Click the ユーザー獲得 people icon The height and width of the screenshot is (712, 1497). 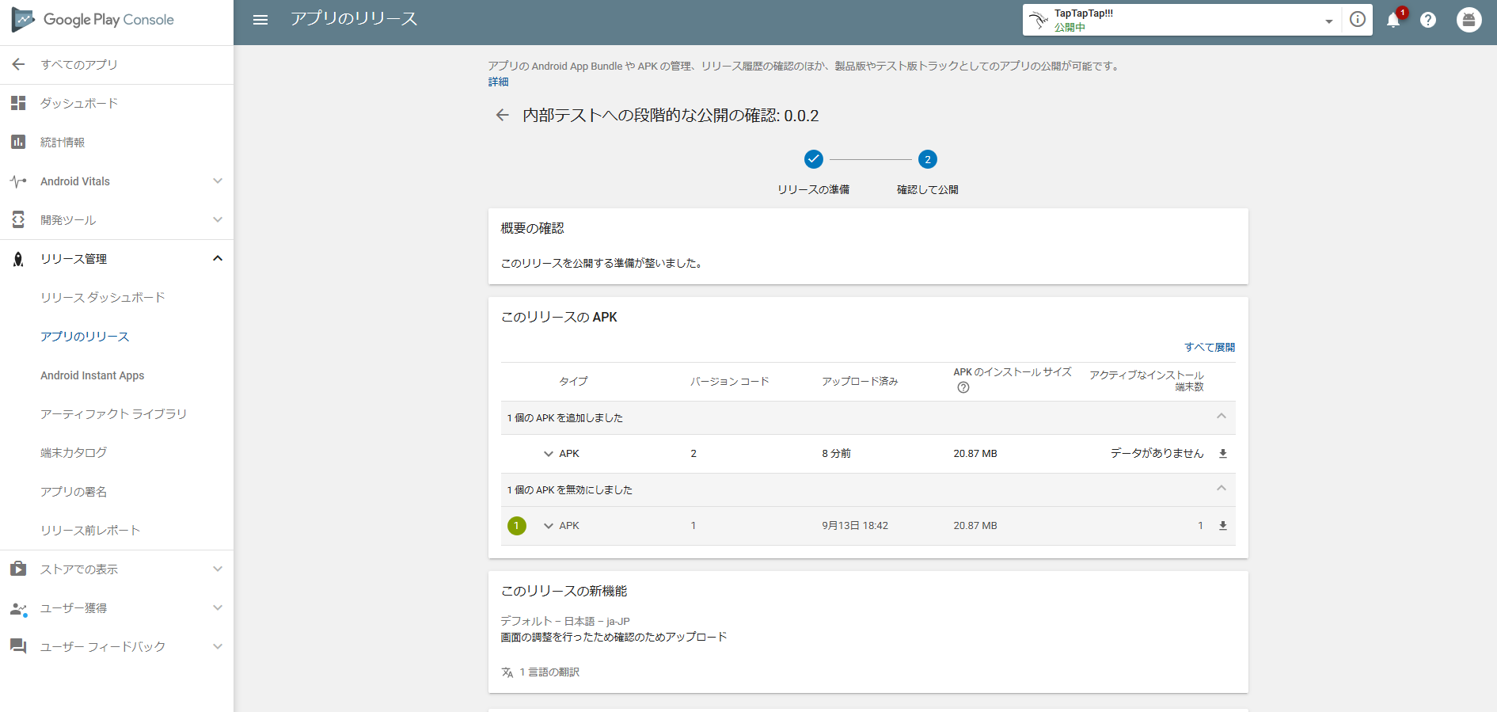[18, 608]
